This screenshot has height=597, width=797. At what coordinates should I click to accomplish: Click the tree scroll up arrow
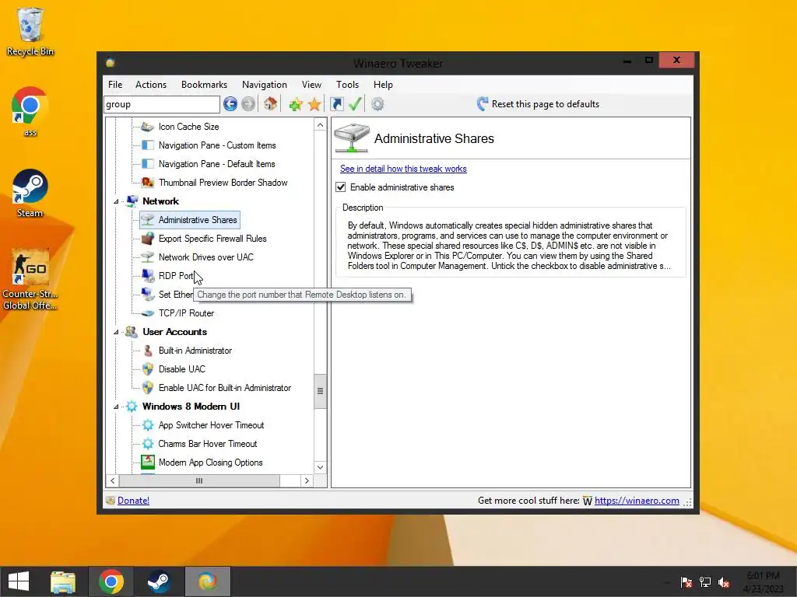coord(320,125)
